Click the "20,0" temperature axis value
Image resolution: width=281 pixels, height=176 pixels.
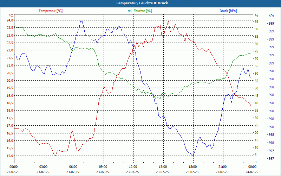(10, 81)
